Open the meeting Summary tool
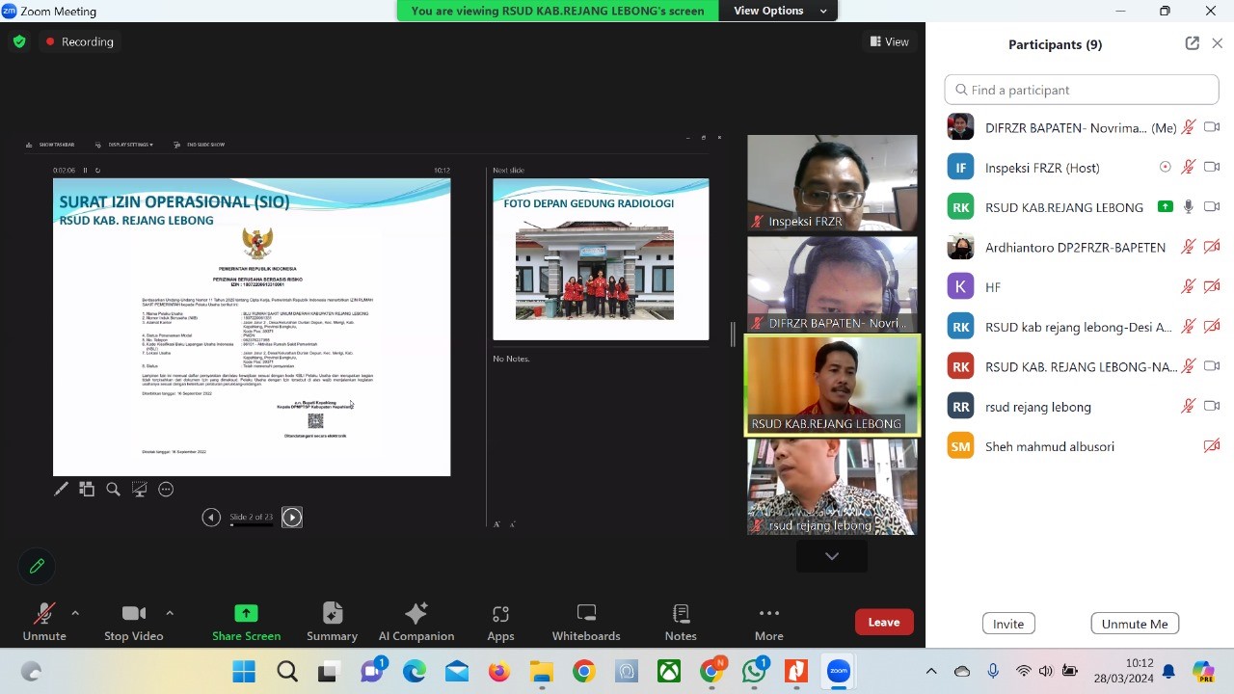Screen dimensions: 1234x694 [x=332, y=622]
